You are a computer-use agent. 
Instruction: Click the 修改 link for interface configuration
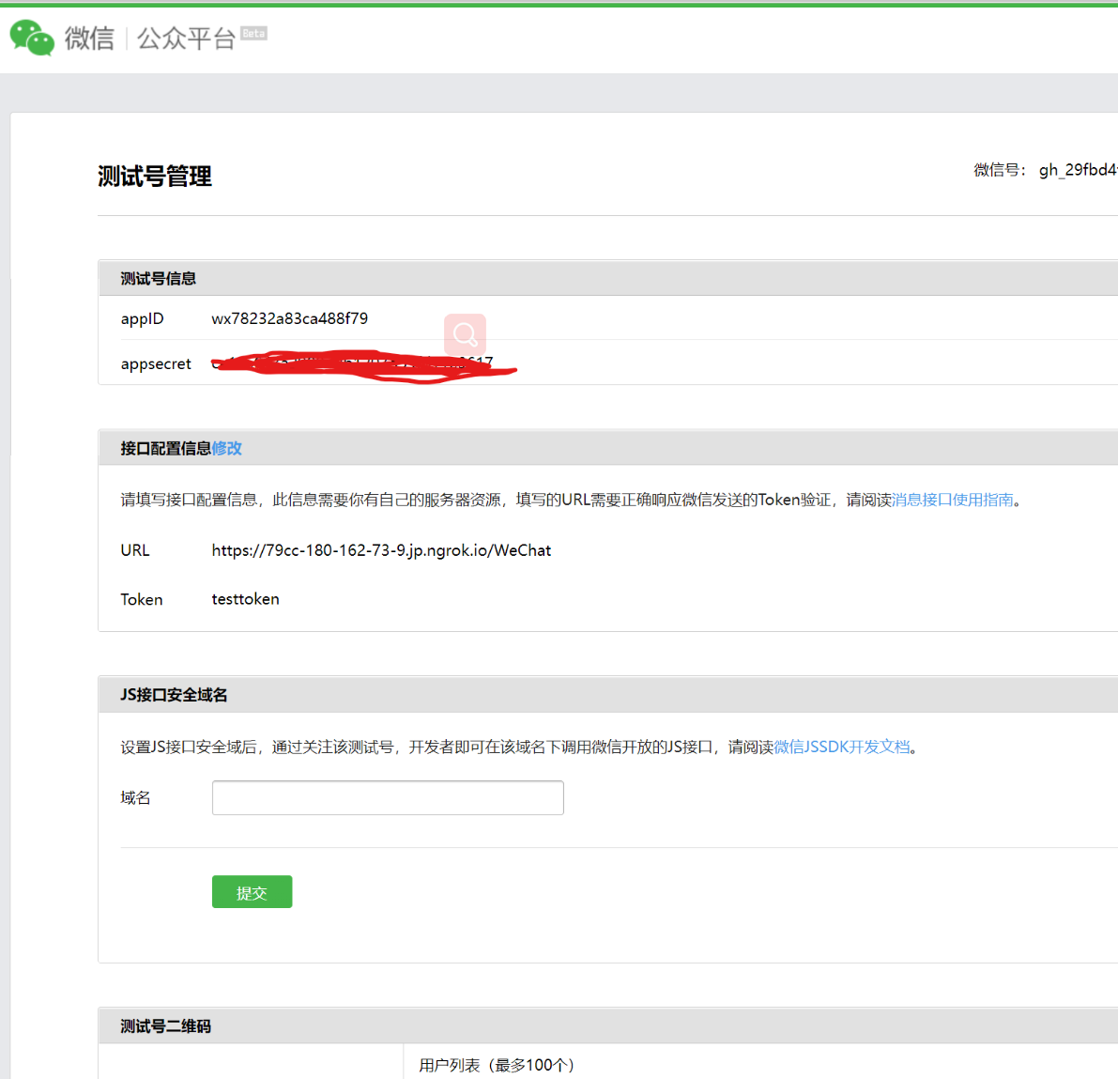point(227,448)
